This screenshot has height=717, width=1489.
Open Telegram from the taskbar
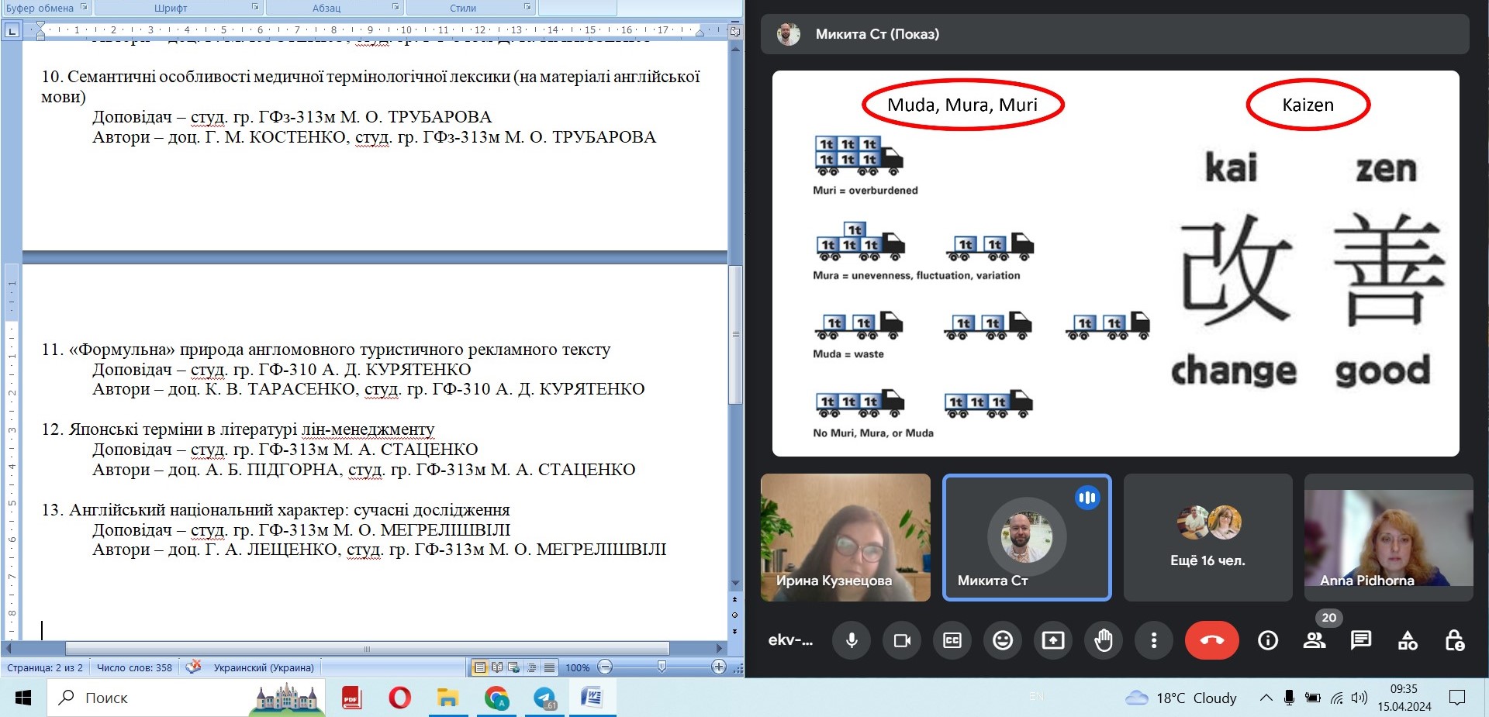545,698
